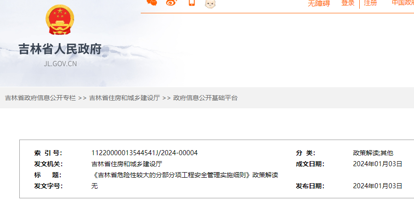Click the baby face avatar icon

tap(210, 3)
